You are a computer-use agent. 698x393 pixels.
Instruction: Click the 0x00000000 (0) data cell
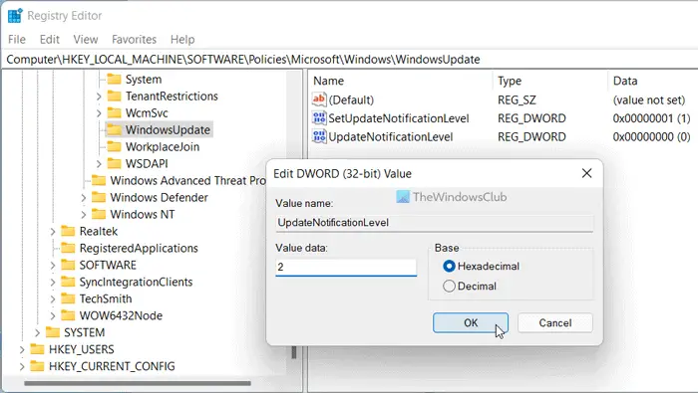(651, 136)
